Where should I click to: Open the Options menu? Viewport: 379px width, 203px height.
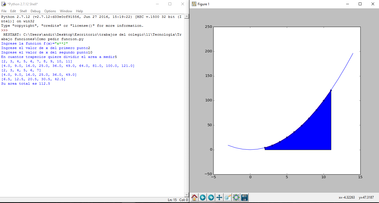[x=50, y=11]
